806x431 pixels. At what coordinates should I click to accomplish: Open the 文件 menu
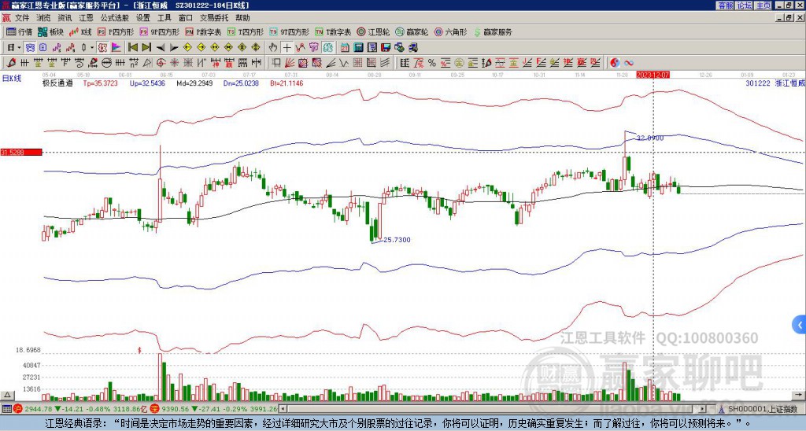point(22,18)
